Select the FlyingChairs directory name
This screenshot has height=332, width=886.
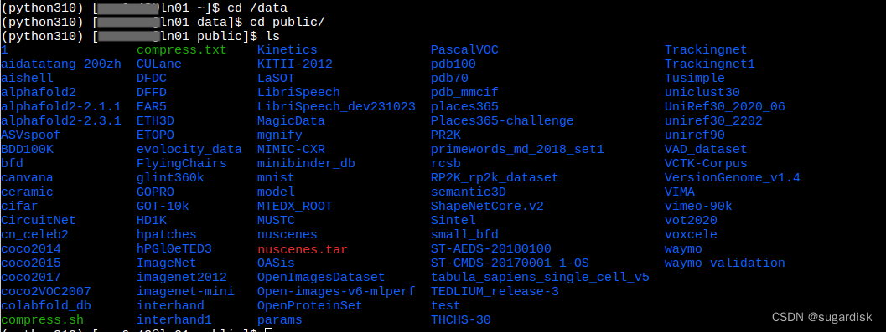[181, 163]
